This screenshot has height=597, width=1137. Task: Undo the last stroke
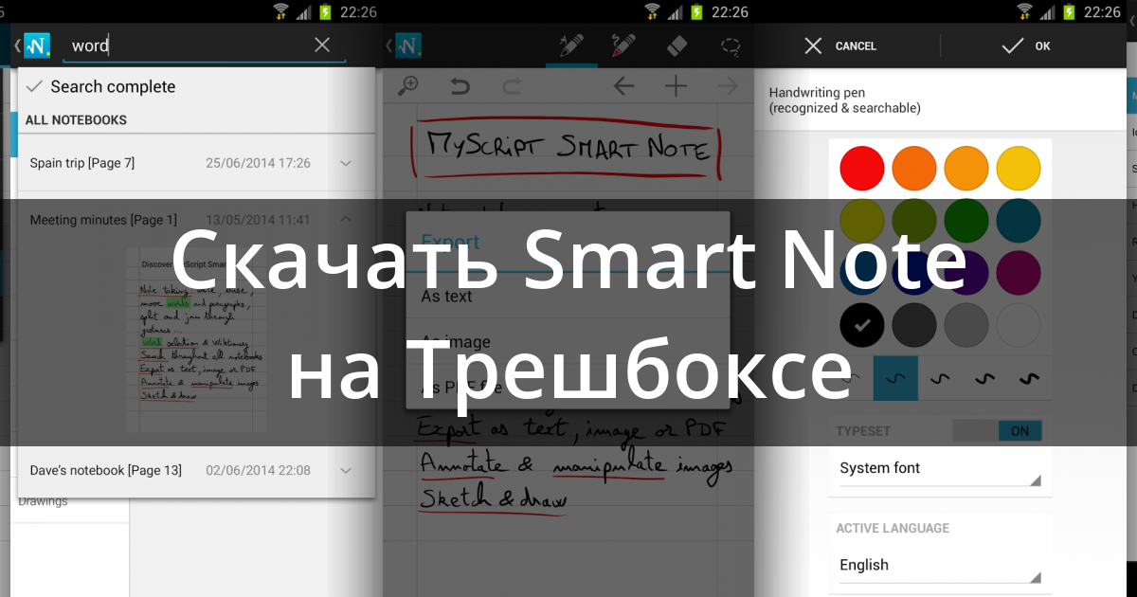pyautogui.click(x=460, y=86)
